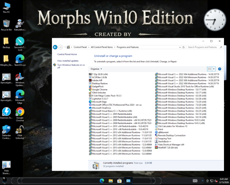Click the Back arrow in Control Panel

click(55, 47)
